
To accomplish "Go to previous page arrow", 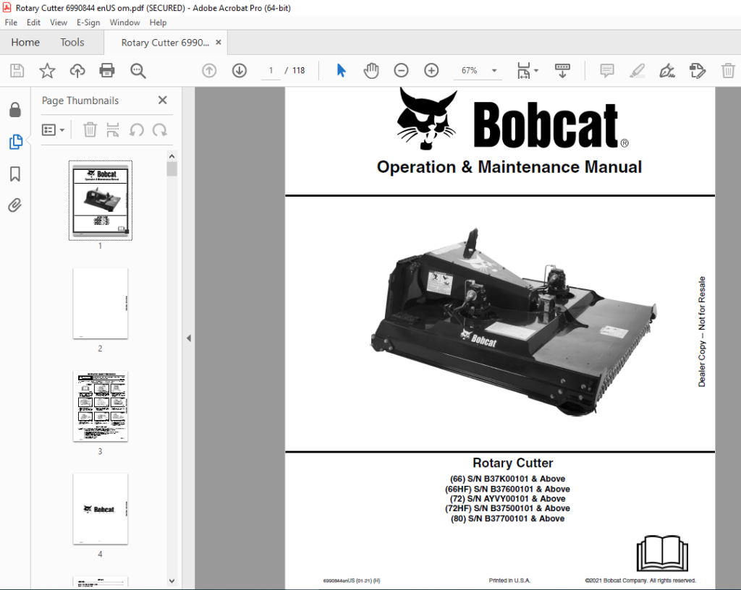I will [209, 71].
